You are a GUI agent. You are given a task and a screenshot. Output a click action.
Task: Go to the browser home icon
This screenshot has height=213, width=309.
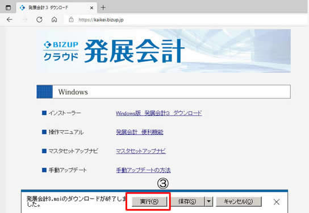point(54,19)
